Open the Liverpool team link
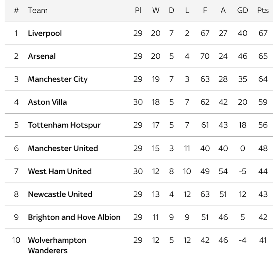Screen dimensions: 273x261 [x=45, y=33]
